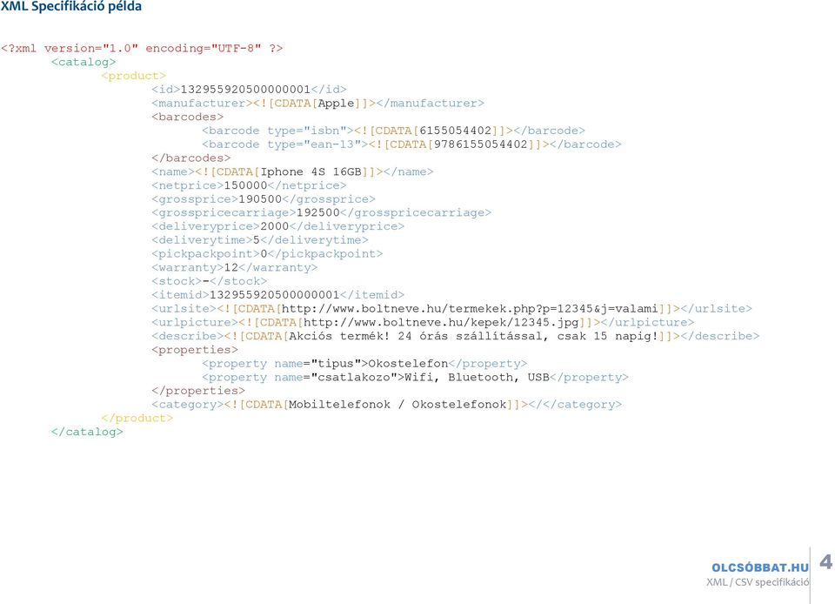This screenshot has height=604, width=835.
Task: Click the urlsite line with termekek.php URL
Action: click(x=451, y=309)
